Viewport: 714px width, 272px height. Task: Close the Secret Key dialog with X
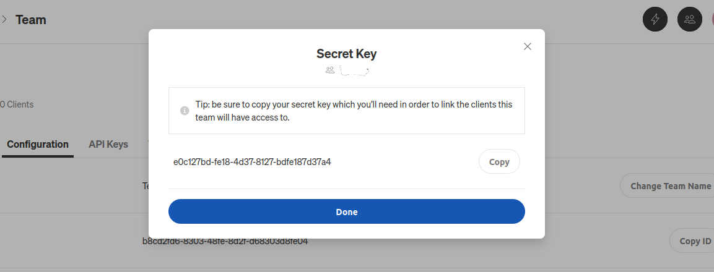(528, 46)
